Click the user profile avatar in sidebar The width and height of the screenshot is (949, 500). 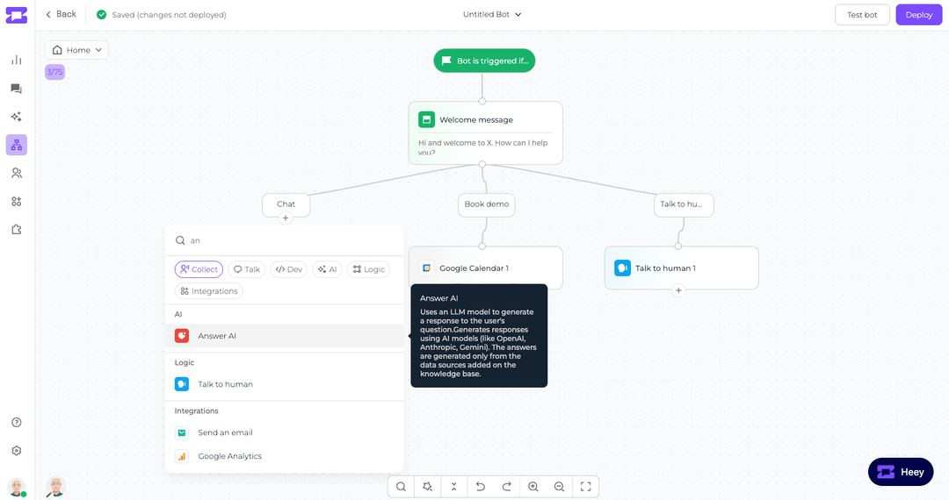pyautogui.click(x=17, y=487)
